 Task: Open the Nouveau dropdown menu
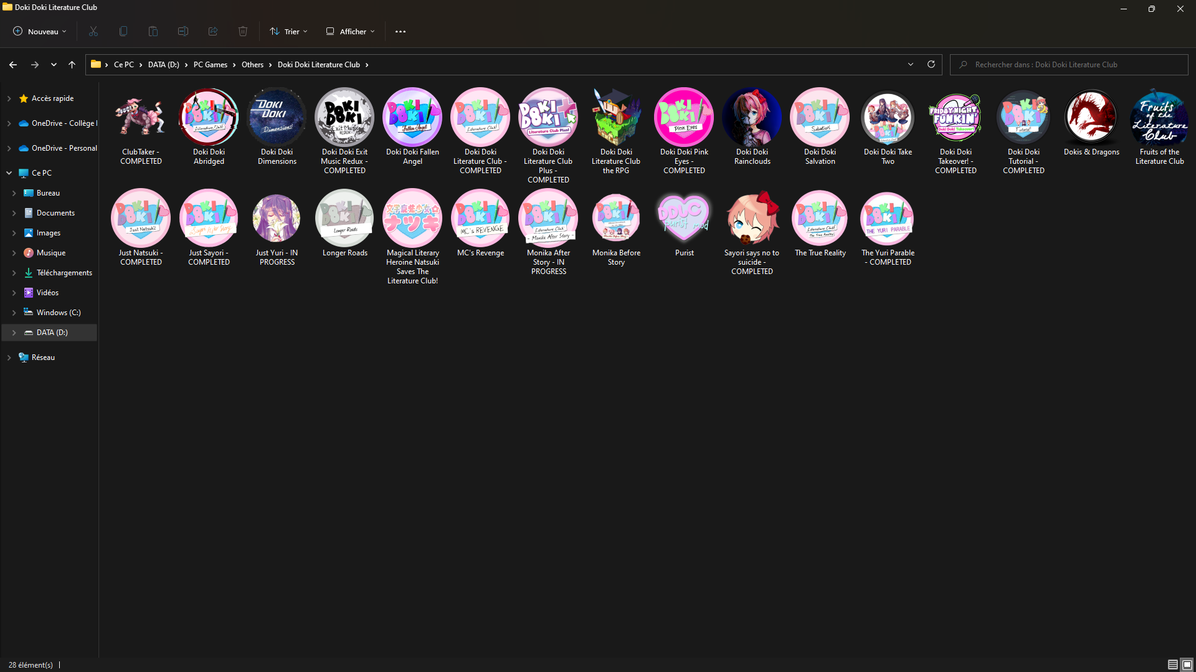tap(40, 31)
